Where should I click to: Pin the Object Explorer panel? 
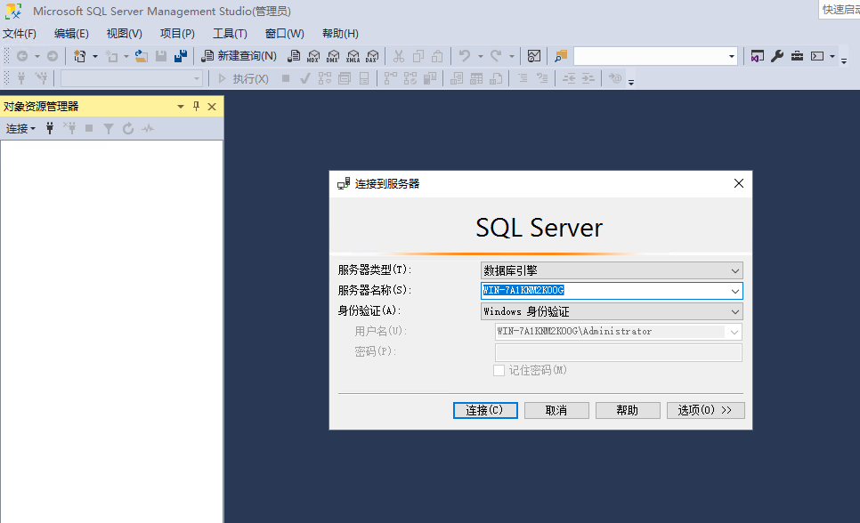click(x=196, y=107)
